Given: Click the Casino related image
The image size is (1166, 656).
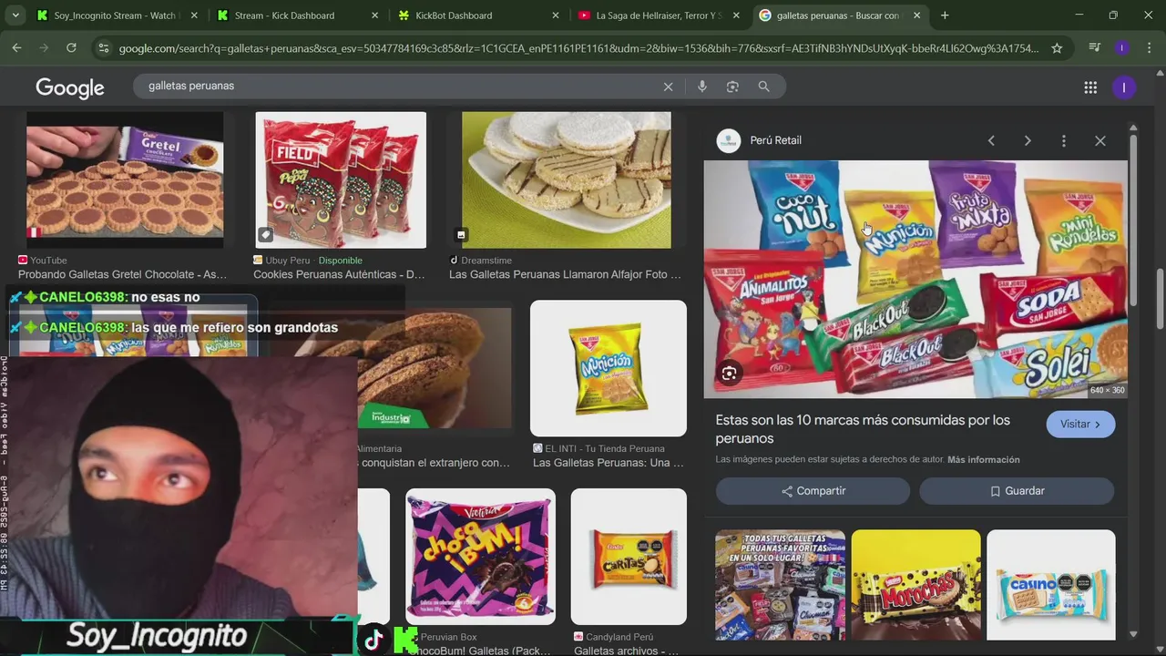Looking at the screenshot, I should click(x=1050, y=585).
